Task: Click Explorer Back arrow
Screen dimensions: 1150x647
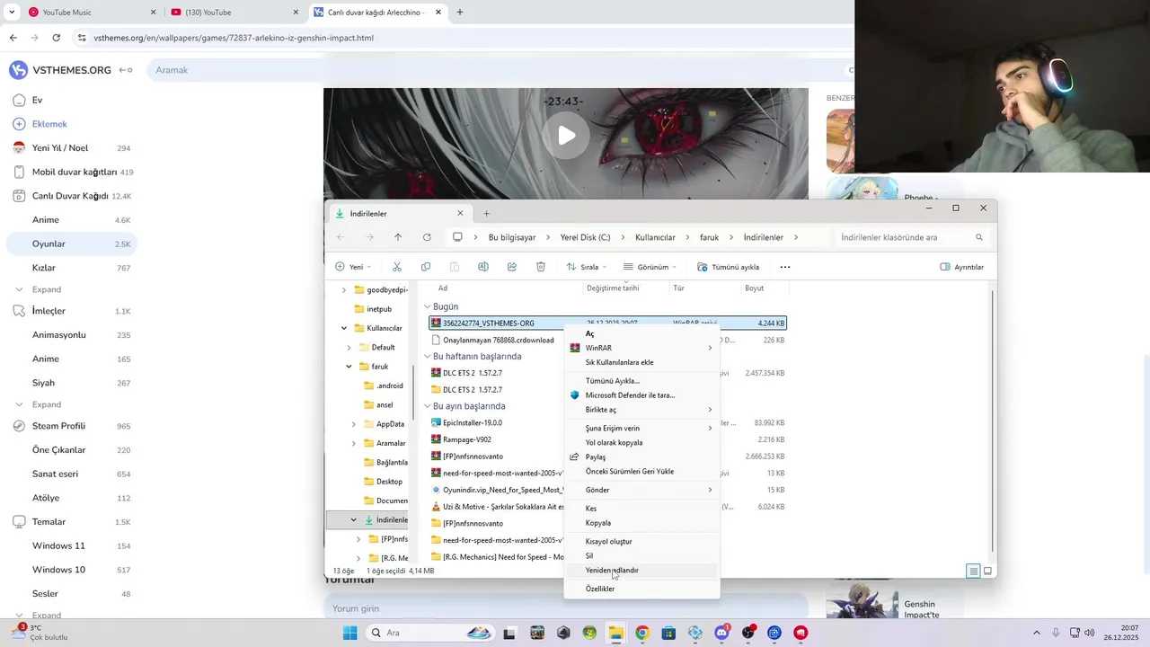Action: [341, 237]
